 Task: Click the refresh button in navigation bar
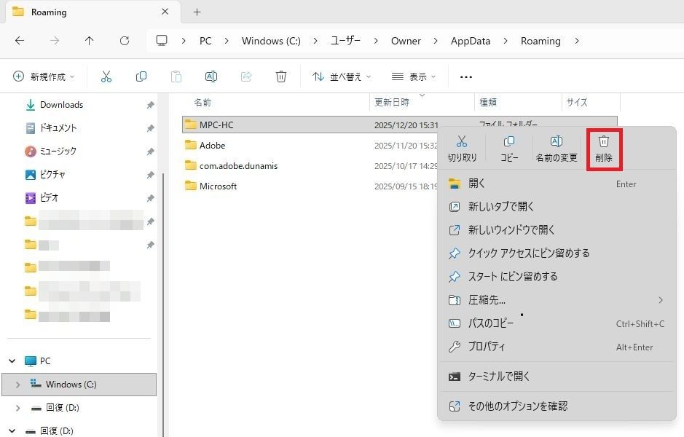[125, 41]
